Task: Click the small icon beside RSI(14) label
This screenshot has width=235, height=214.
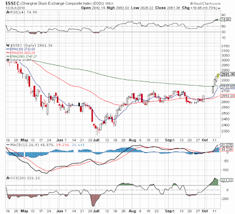Action: [x=8, y=12]
